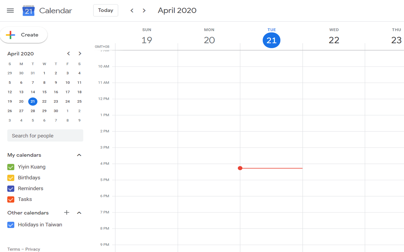Show March in the mini calendar

click(x=68, y=54)
